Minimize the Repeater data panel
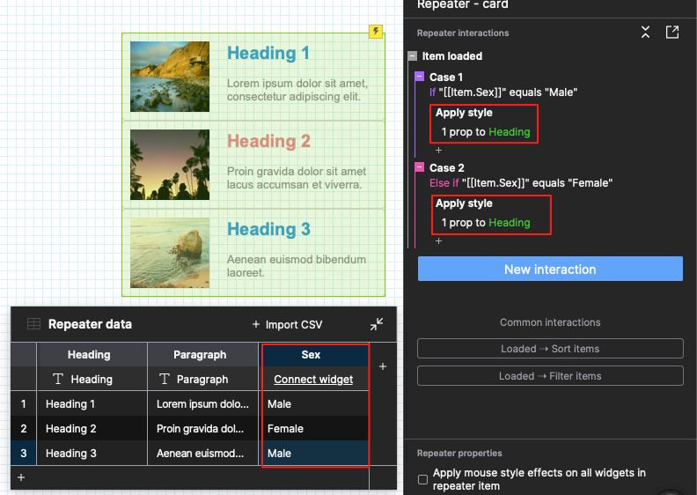Screen dimensions: 697x495 377,324
